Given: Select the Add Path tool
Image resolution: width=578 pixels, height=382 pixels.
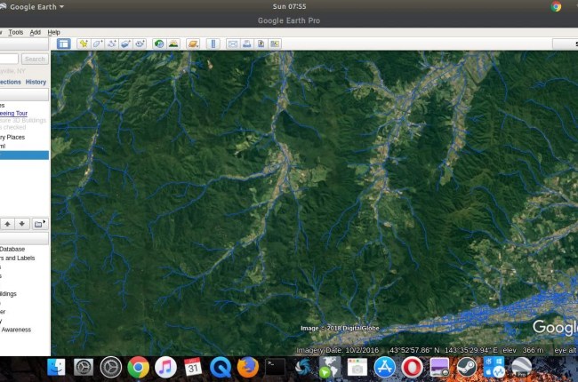Looking at the screenshot, I should [x=112, y=44].
